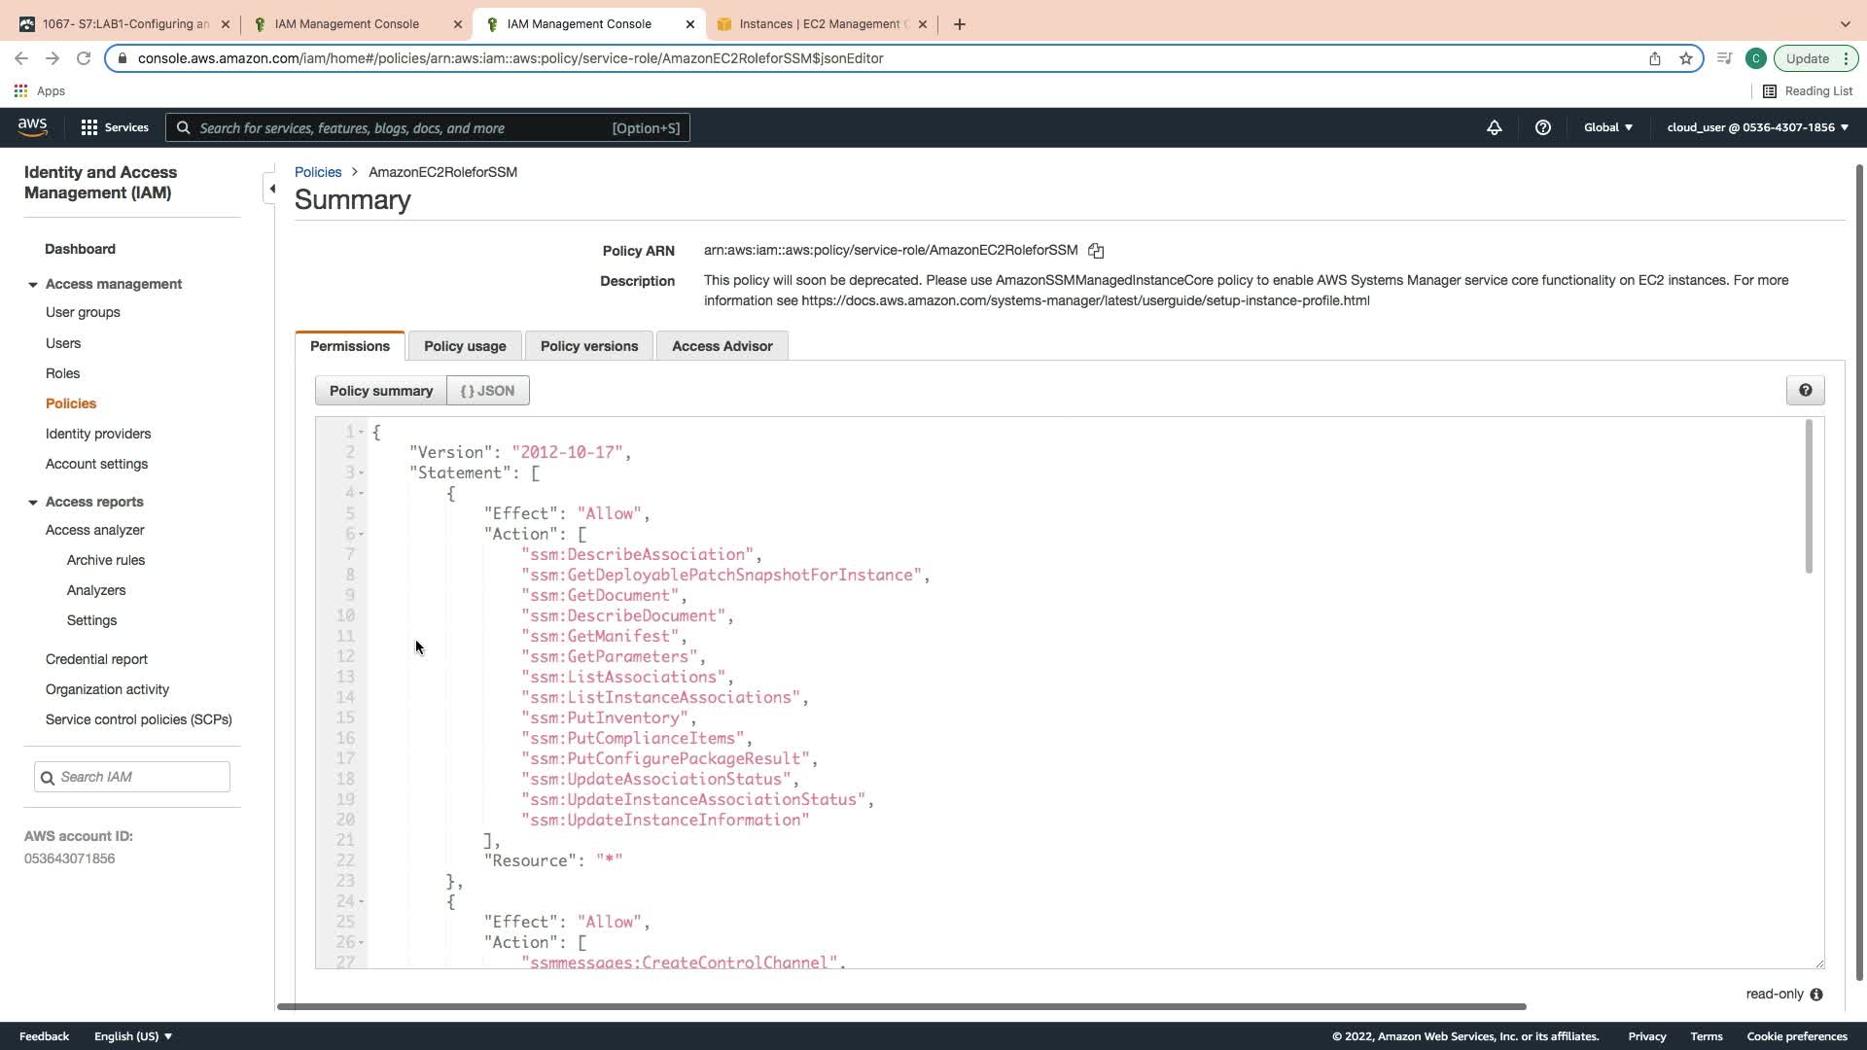Go to Roles in the sidebar

point(62,373)
